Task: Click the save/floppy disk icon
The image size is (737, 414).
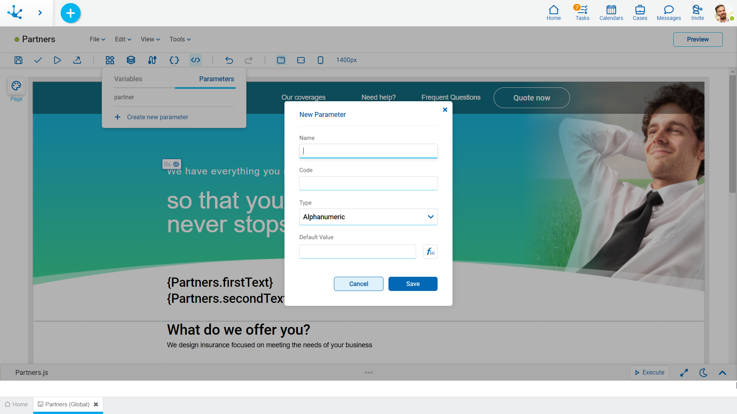Action: click(x=18, y=60)
